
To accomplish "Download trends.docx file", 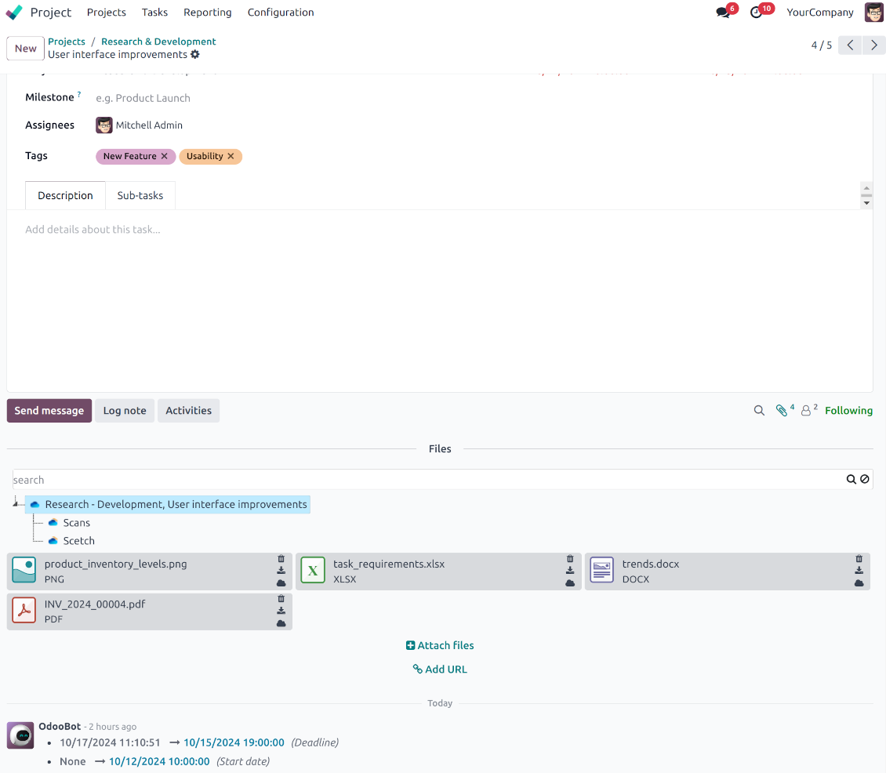I will (859, 571).
